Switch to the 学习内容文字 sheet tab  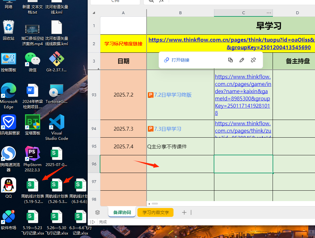(x=155, y=212)
